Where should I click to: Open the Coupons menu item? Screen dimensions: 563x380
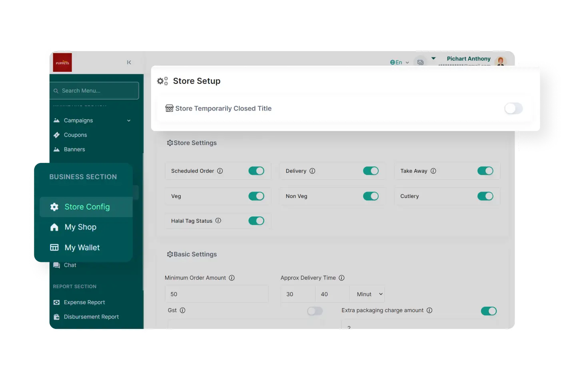pos(75,135)
